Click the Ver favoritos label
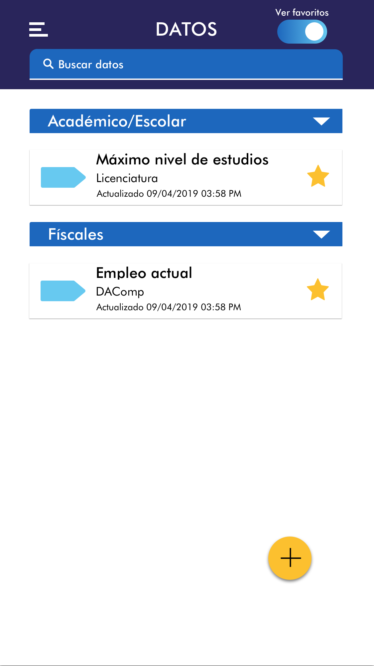This screenshot has height=666, width=374. pyautogui.click(x=302, y=13)
